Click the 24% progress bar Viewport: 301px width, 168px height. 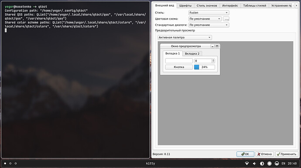(x=205, y=67)
